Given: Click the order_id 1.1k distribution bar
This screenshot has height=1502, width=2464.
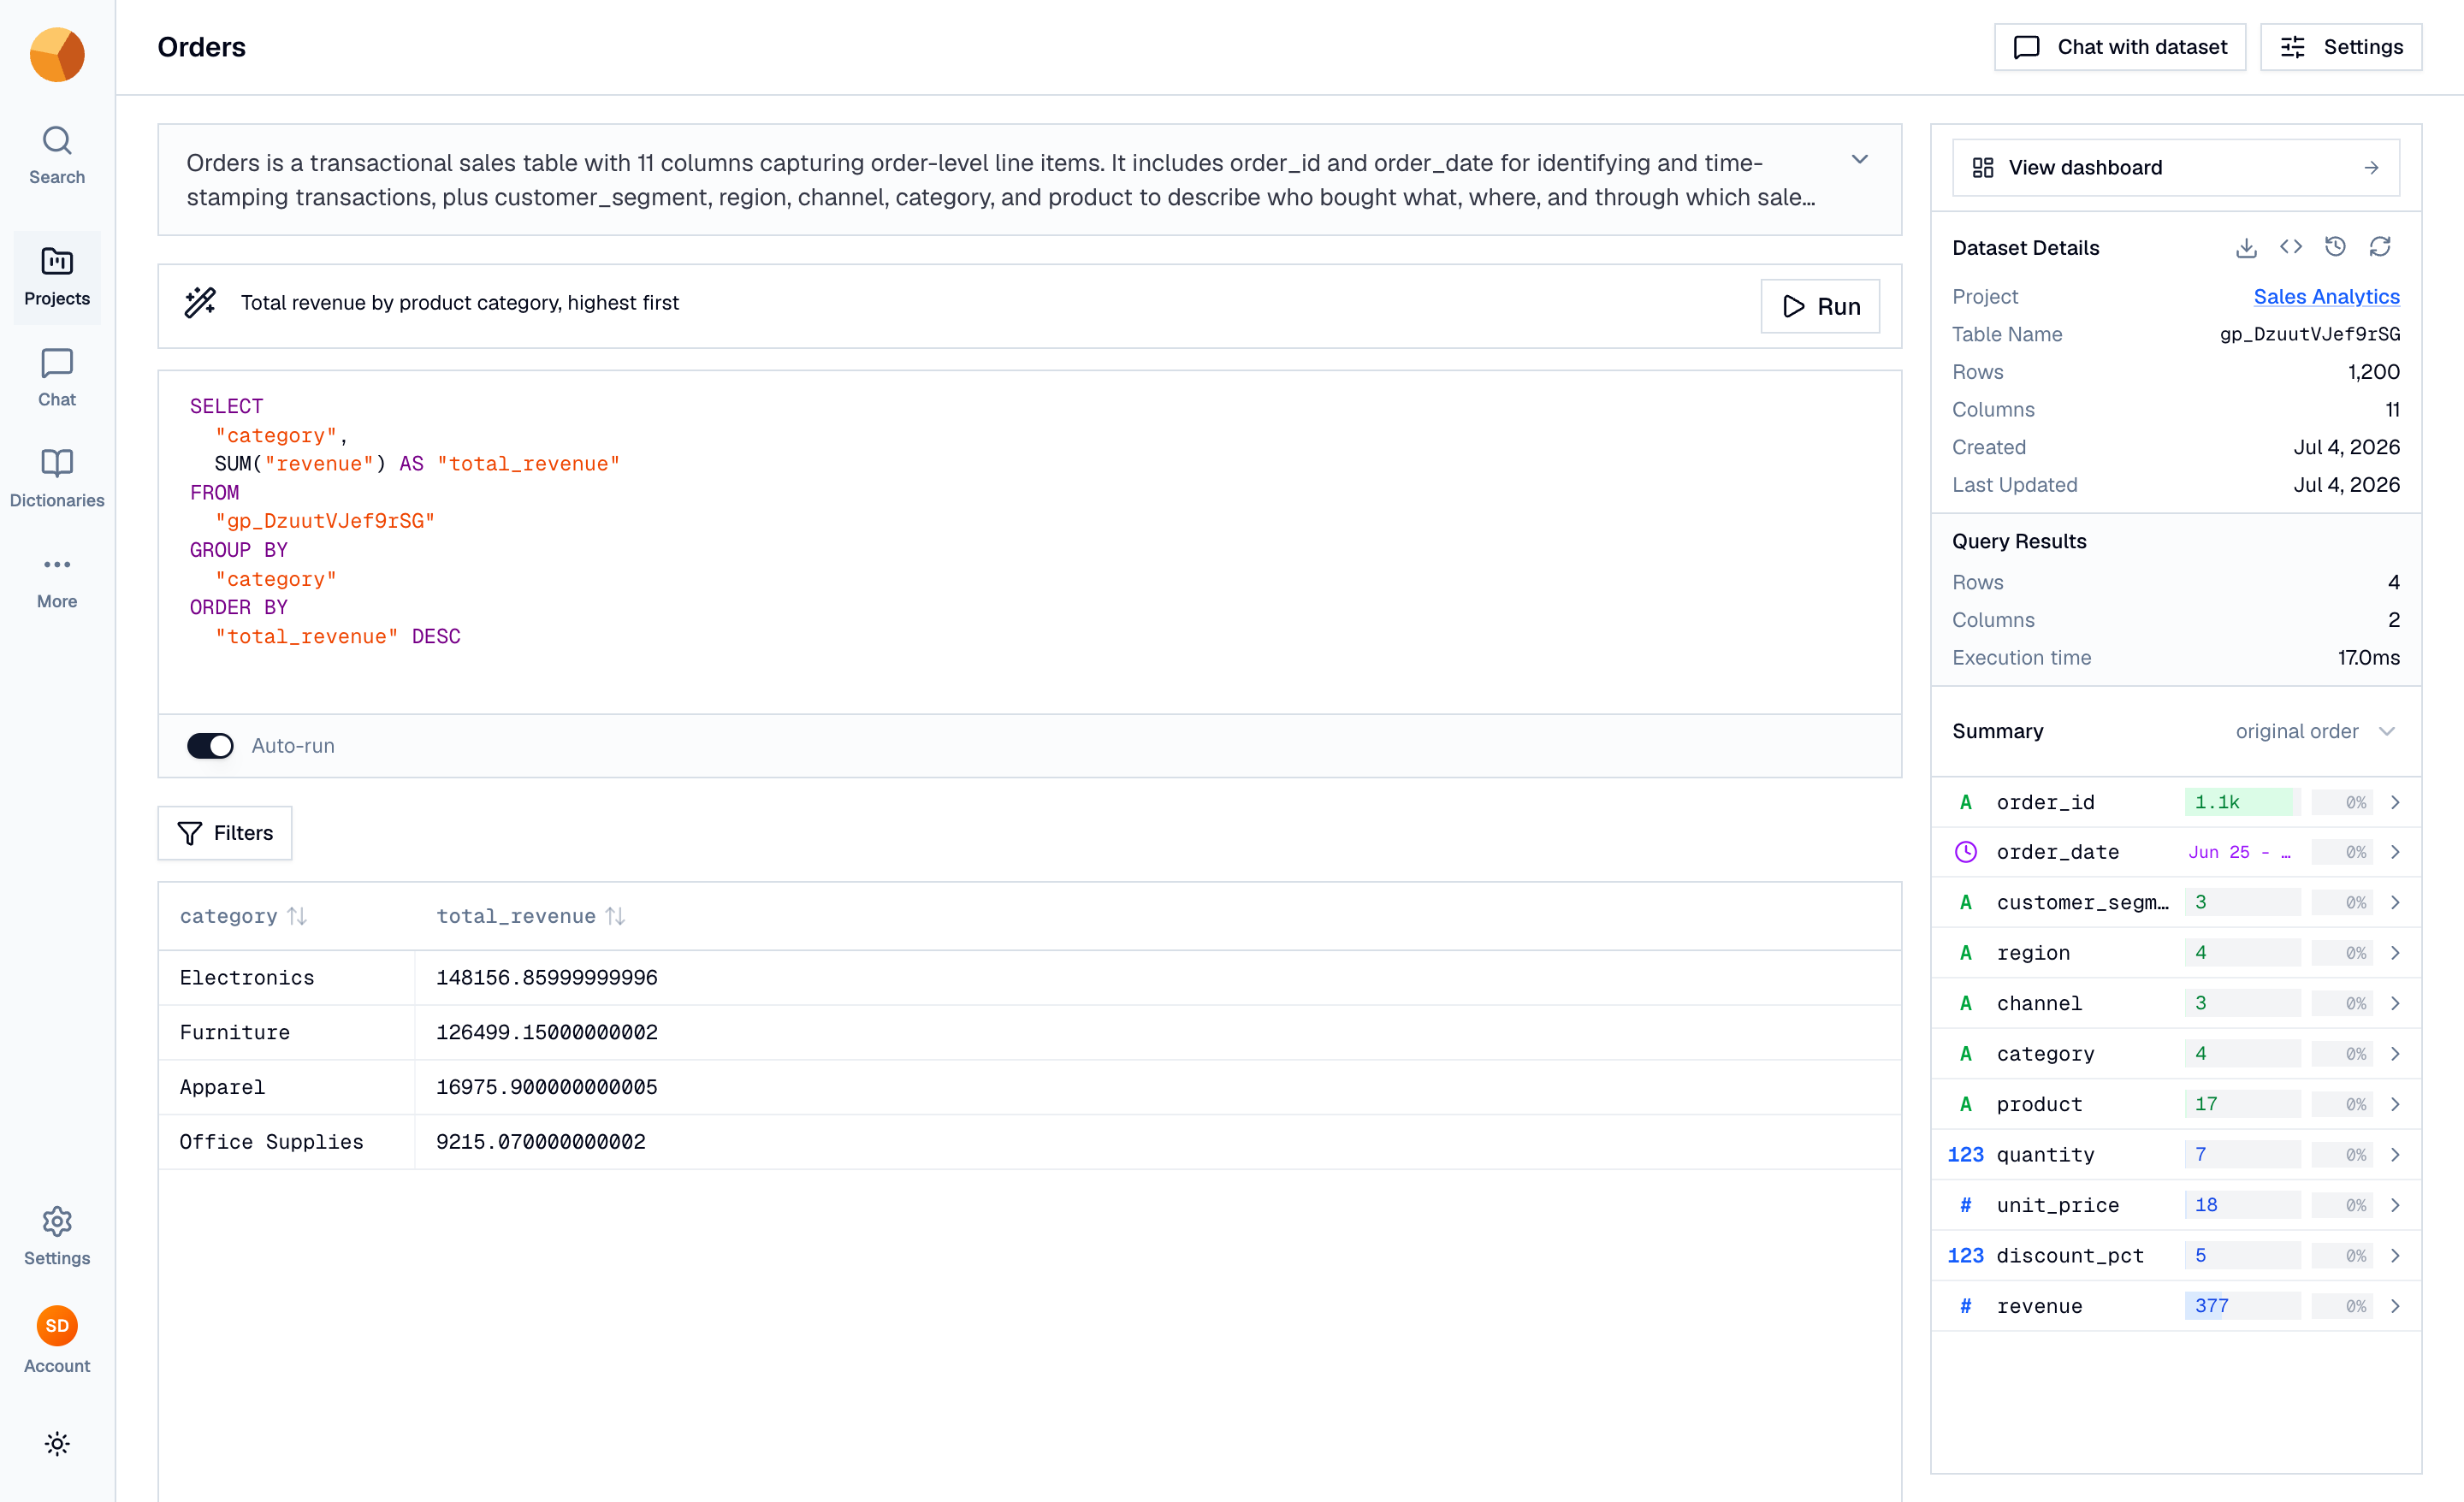Looking at the screenshot, I should tap(2242, 802).
